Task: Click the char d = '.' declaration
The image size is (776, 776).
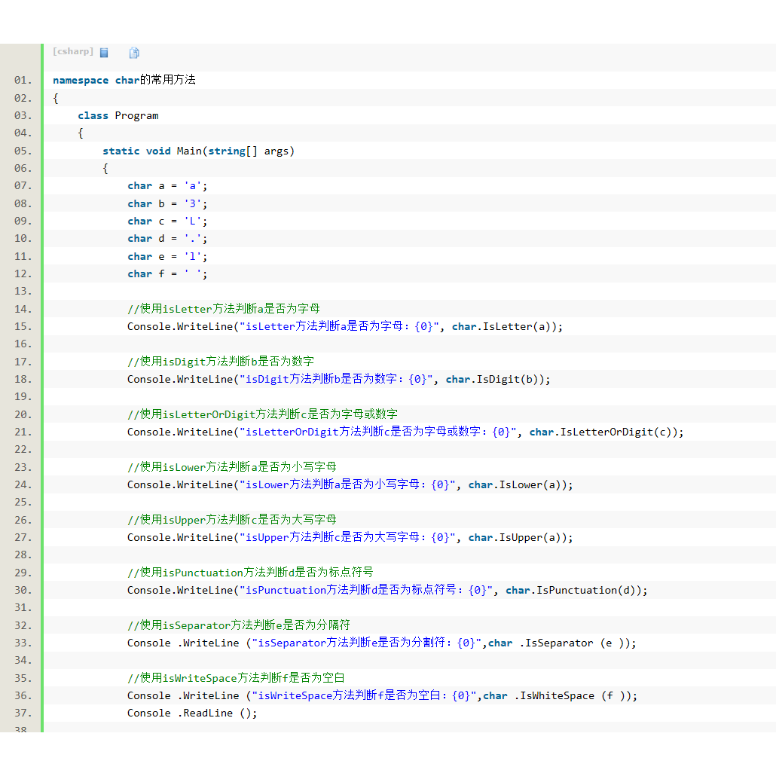Action: point(167,238)
